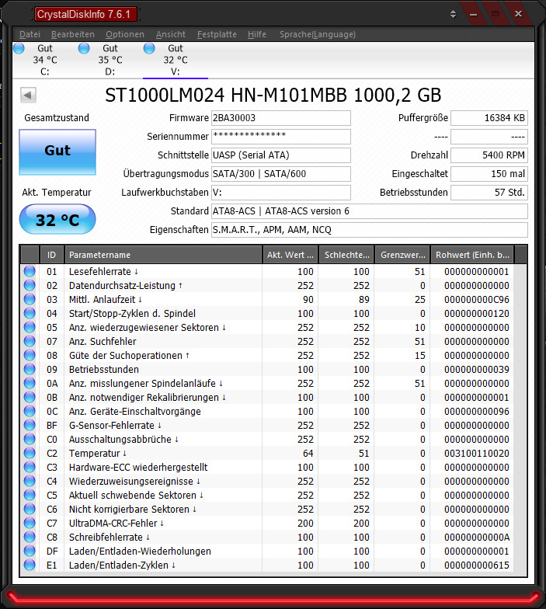Click status orb for wiederzugewiesener Sektoren row
The height and width of the screenshot is (609, 546).
tap(30, 327)
